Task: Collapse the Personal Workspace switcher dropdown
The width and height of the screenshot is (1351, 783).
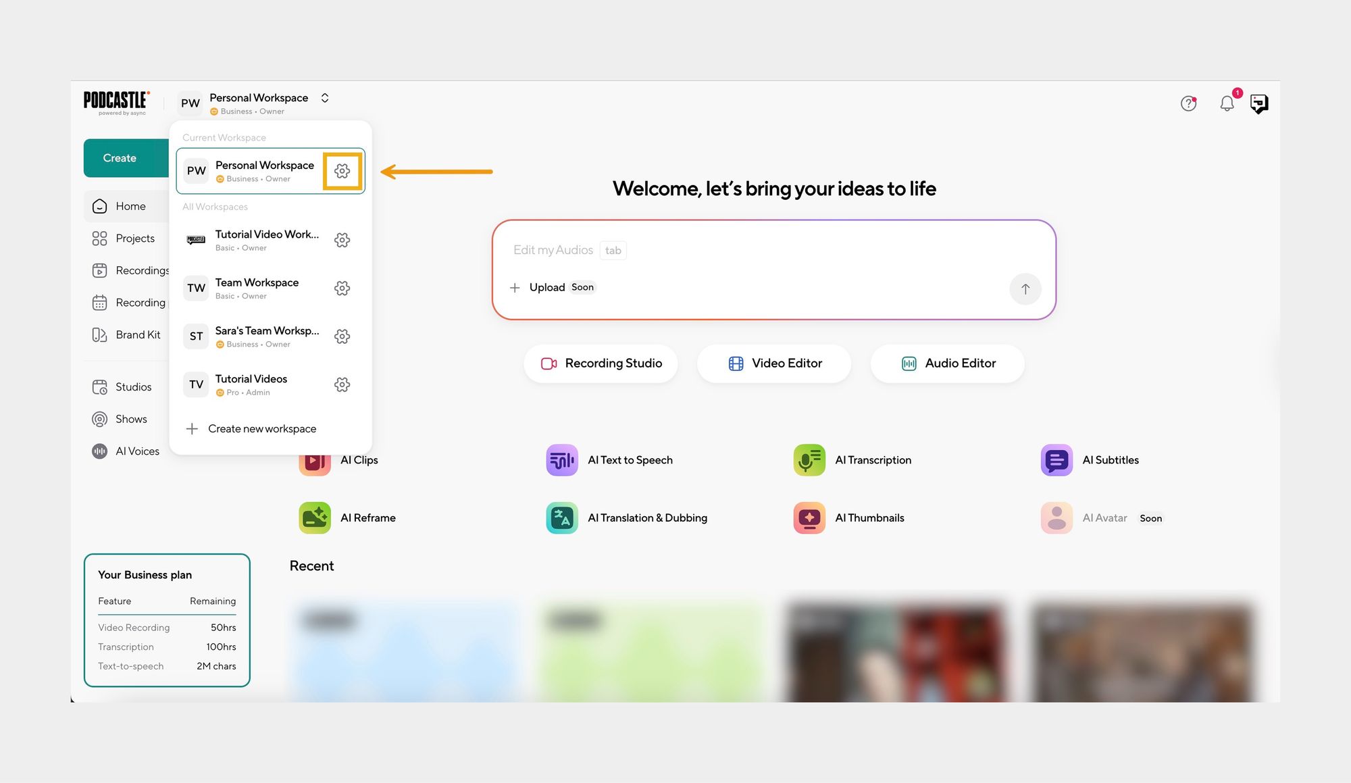Action: (325, 98)
